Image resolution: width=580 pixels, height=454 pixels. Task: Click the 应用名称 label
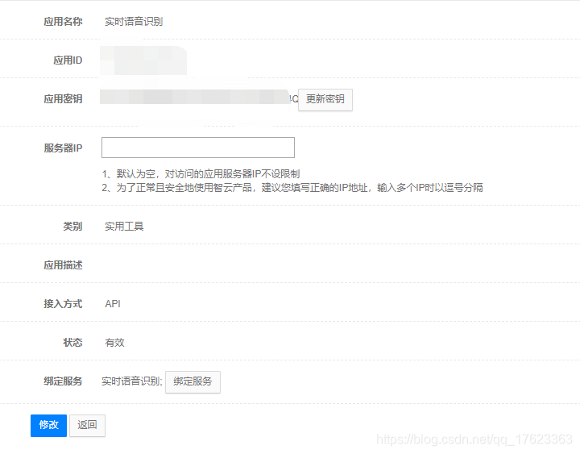tap(63, 22)
